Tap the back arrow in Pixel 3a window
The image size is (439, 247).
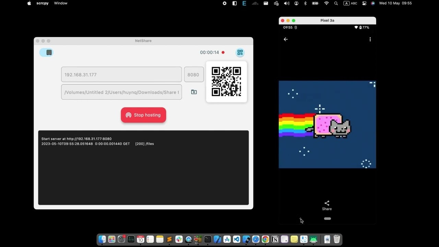[286, 39]
